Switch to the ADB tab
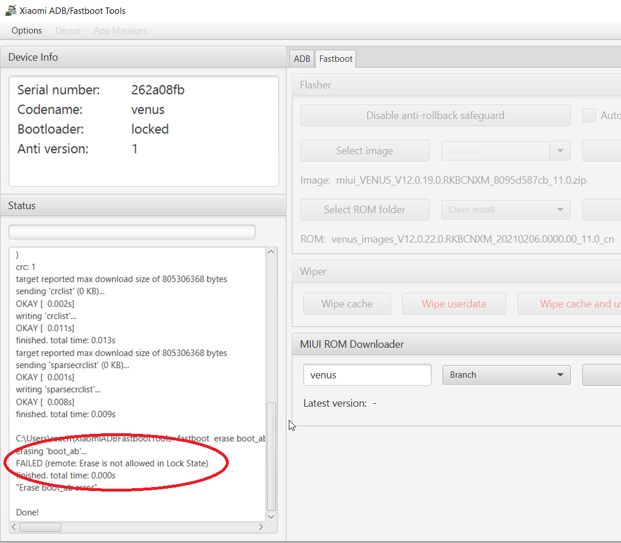 tap(302, 58)
